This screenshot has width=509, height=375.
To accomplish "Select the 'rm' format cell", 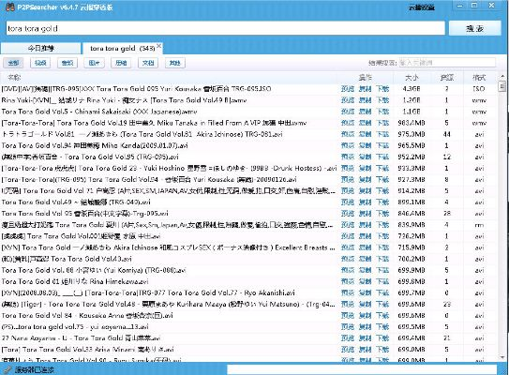I will 479,225.
